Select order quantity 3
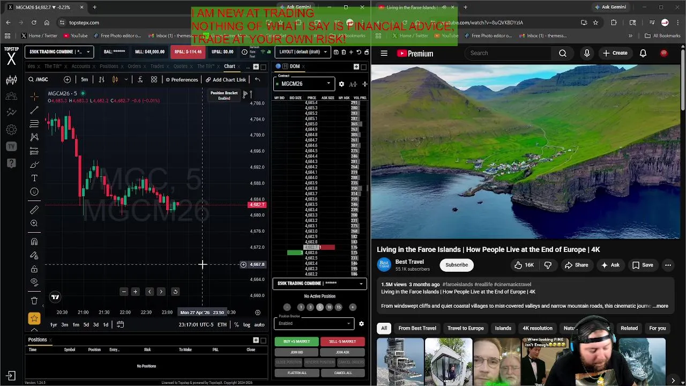 pos(310,307)
